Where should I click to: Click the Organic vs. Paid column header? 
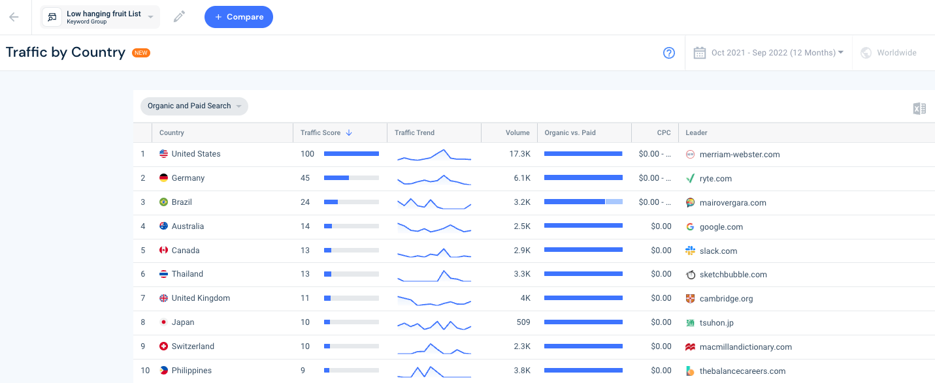570,133
